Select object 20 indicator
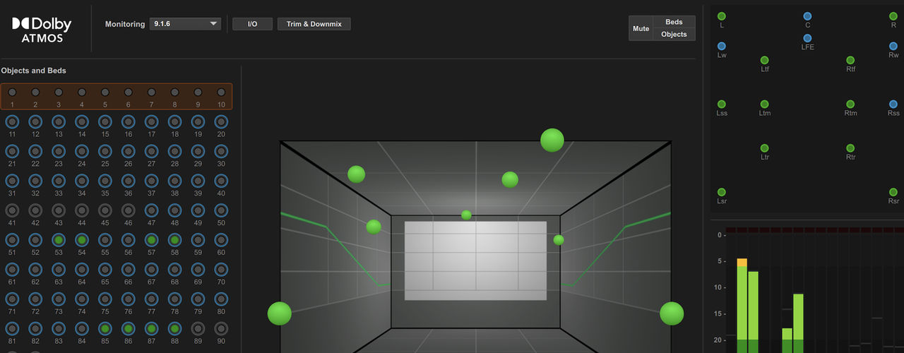 [221, 122]
